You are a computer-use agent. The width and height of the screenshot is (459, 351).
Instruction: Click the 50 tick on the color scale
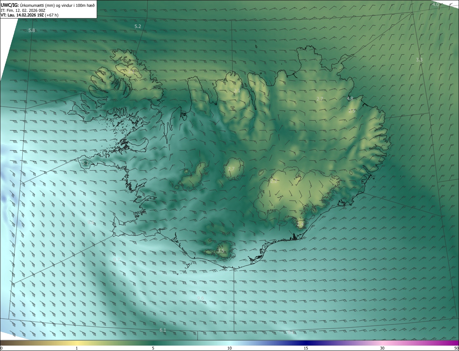(456, 348)
